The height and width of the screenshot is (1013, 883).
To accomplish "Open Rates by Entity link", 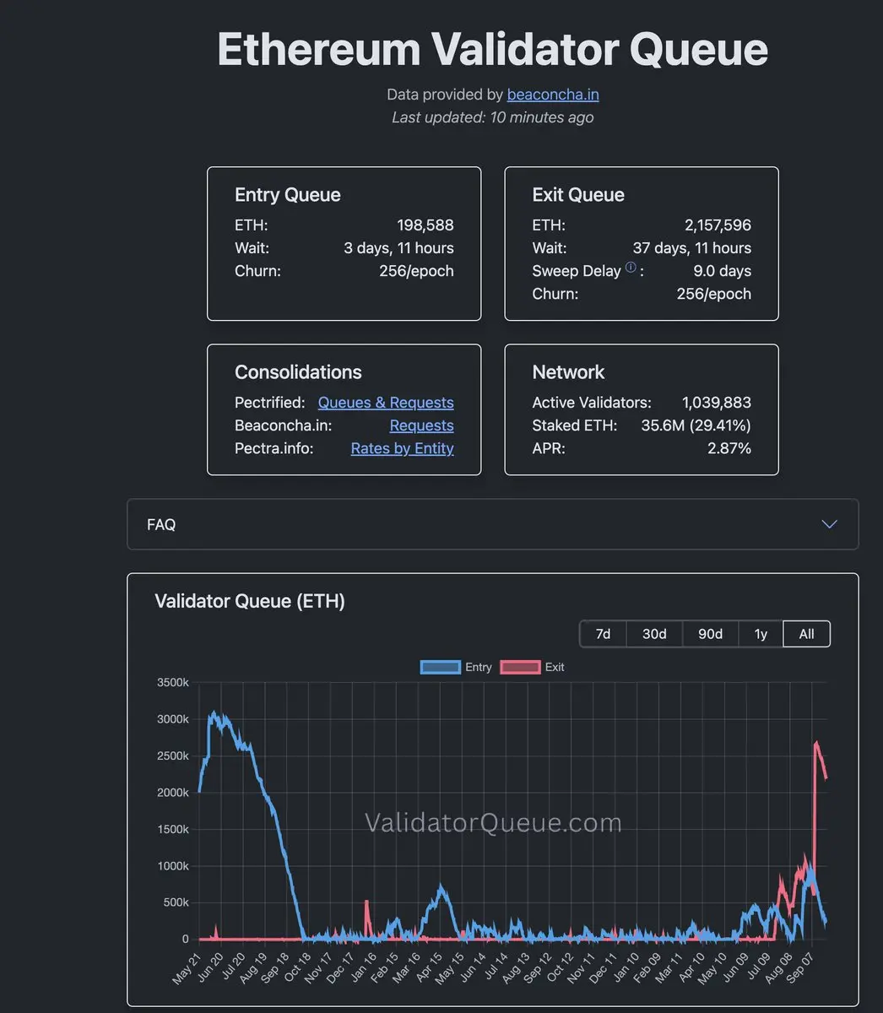I will [402, 448].
